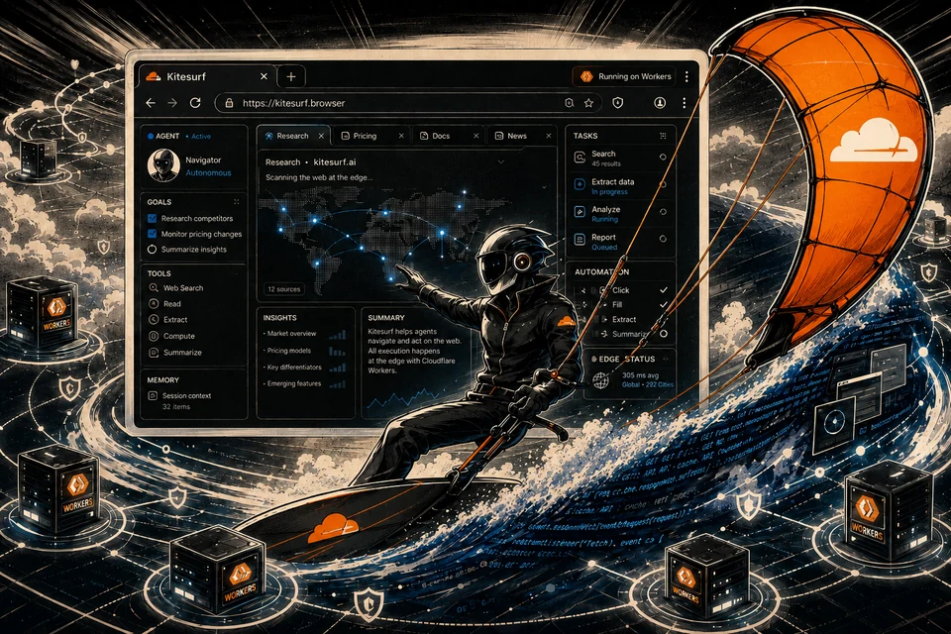Toggle the Fill automation checkmark

[x=664, y=304]
